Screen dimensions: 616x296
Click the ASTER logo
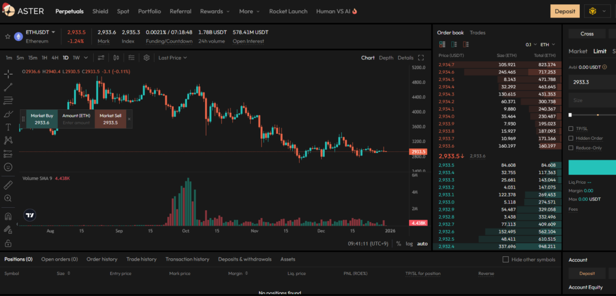coord(23,11)
